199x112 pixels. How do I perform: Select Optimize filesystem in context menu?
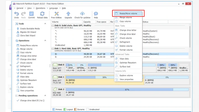pyautogui.click(x=128, y=63)
